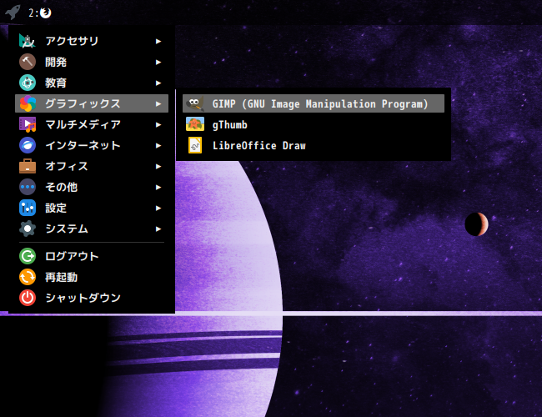This screenshot has height=417, width=542.
Task: Expand the 設定 submenu arrow
Action: pyautogui.click(x=158, y=208)
